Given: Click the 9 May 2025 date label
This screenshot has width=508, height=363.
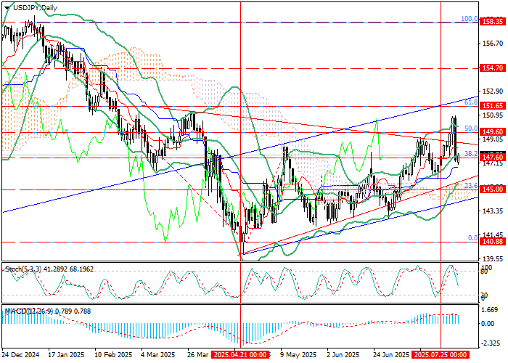Looking at the screenshot, I should click(x=298, y=354).
